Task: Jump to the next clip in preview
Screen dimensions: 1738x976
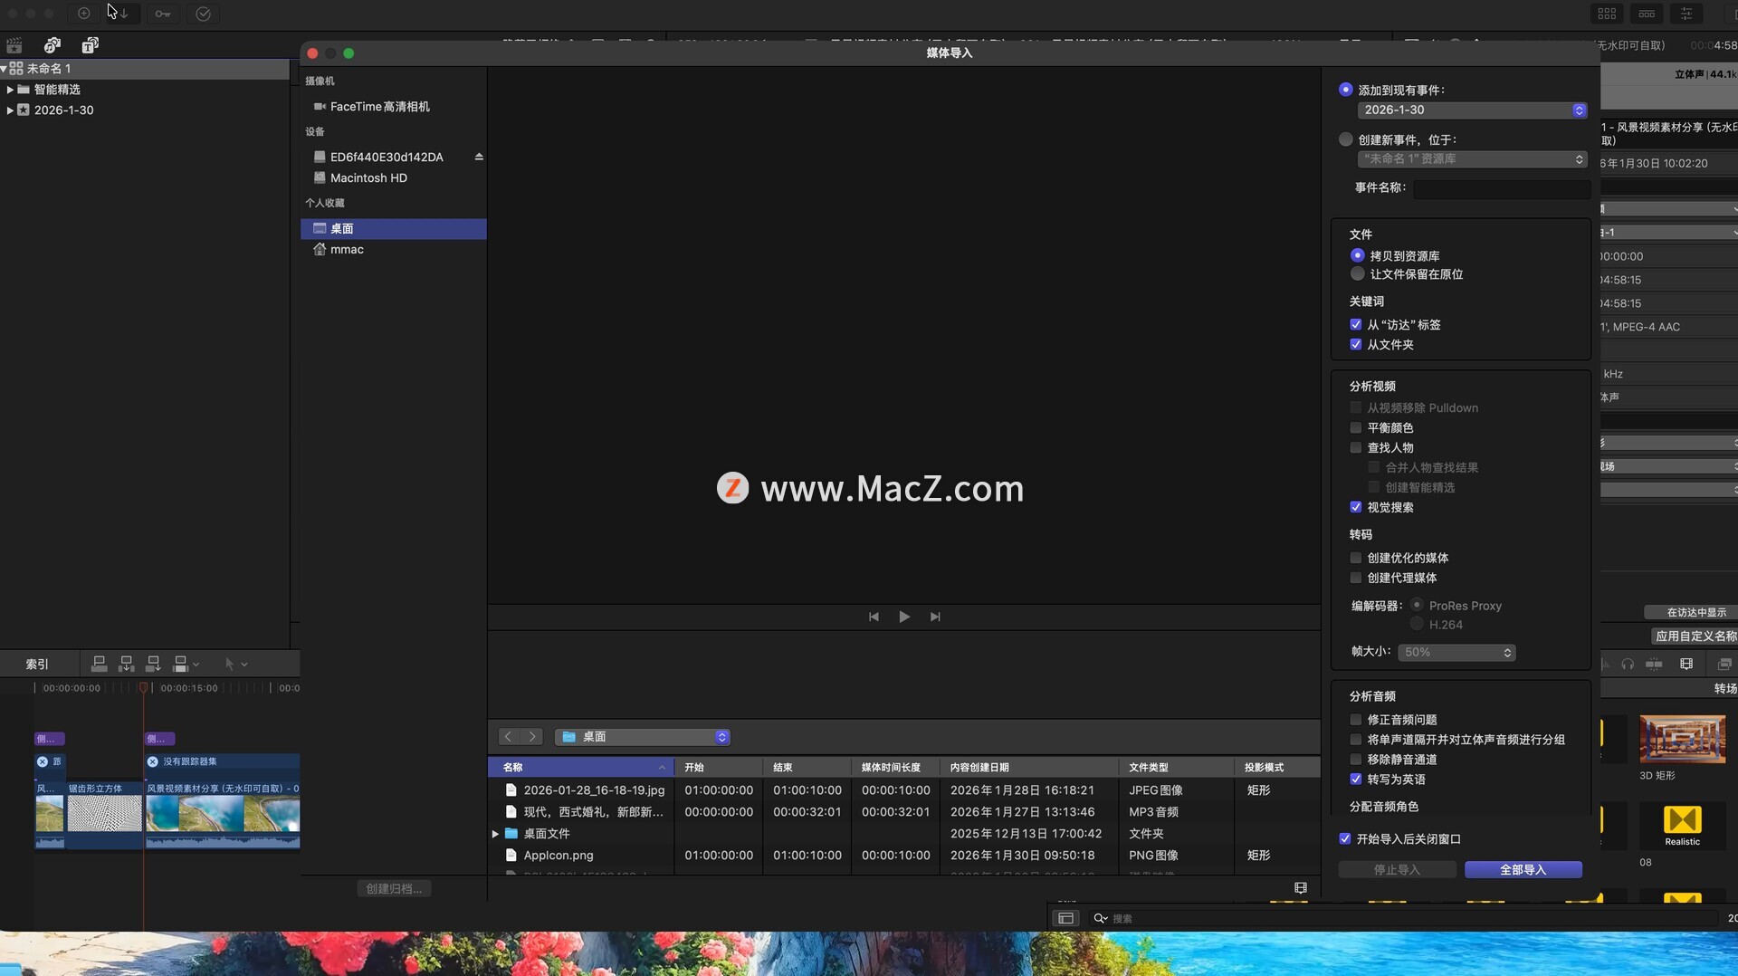Action: coord(935,617)
